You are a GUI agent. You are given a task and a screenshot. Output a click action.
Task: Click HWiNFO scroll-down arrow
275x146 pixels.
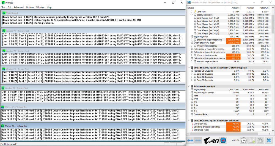tap(273, 131)
